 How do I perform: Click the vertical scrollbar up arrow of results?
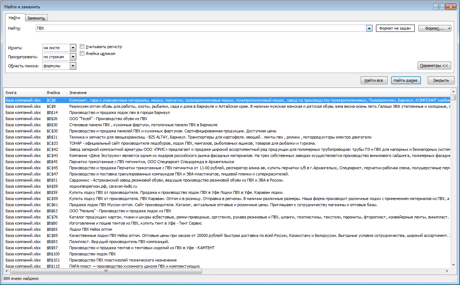453,91
